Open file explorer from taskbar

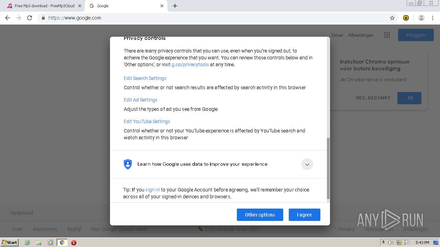(39, 243)
